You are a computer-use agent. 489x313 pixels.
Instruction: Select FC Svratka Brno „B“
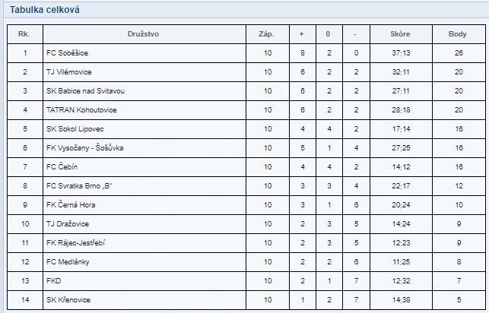pyautogui.click(x=79, y=186)
